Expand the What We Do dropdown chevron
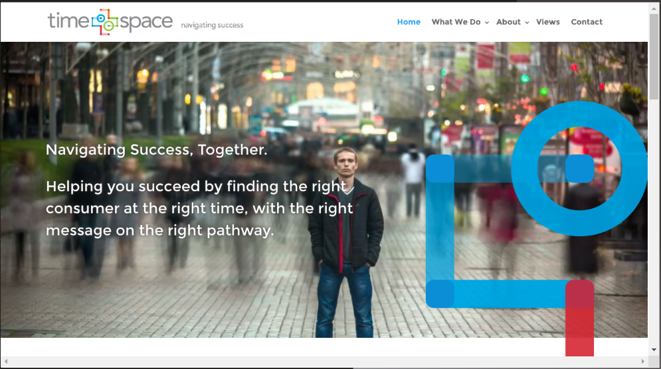This screenshot has width=661, height=369. click(x=487, y=23)
